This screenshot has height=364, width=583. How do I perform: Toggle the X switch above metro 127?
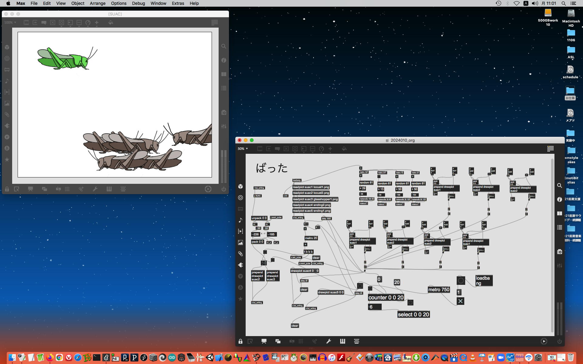[x=361, y=168]
